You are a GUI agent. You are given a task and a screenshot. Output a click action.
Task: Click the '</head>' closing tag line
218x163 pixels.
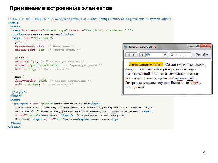(x=16, y=96)
